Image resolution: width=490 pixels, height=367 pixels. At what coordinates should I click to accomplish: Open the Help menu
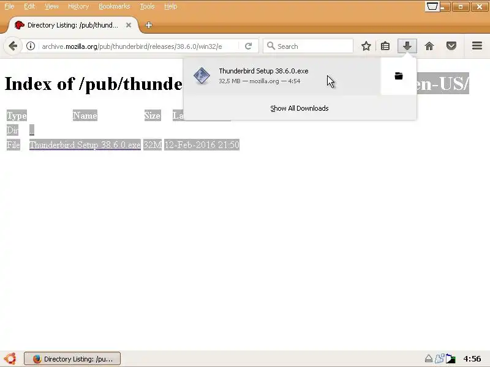[x=171, y=6]
